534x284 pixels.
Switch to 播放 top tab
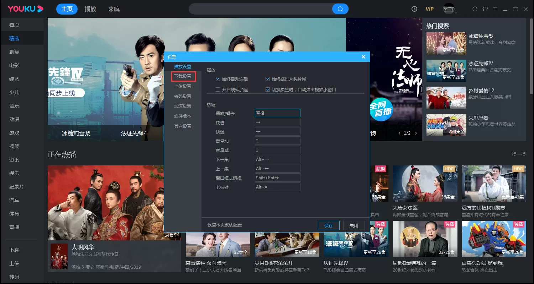click(x=90, y=9)
